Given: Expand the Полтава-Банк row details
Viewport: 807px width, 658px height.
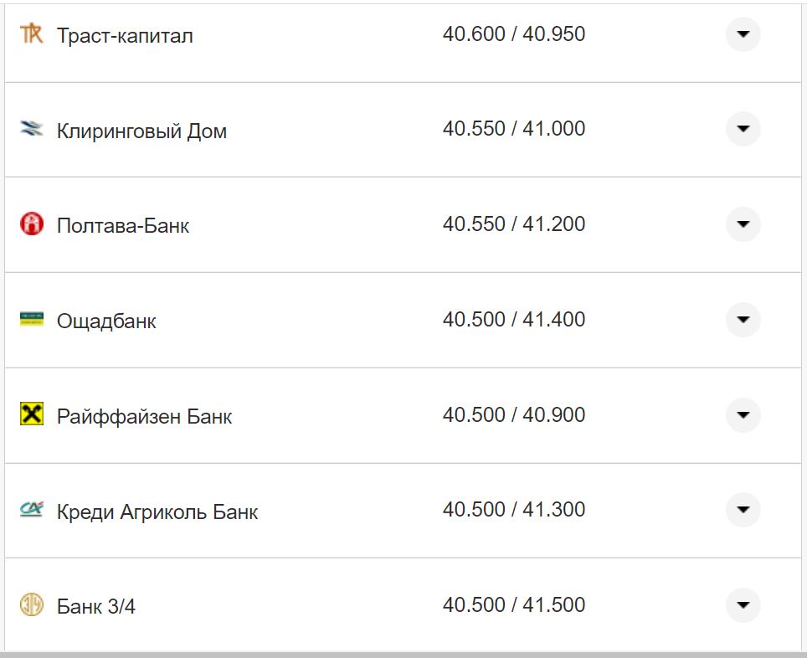Looking at the screenshot, I should tap(743, 224).
